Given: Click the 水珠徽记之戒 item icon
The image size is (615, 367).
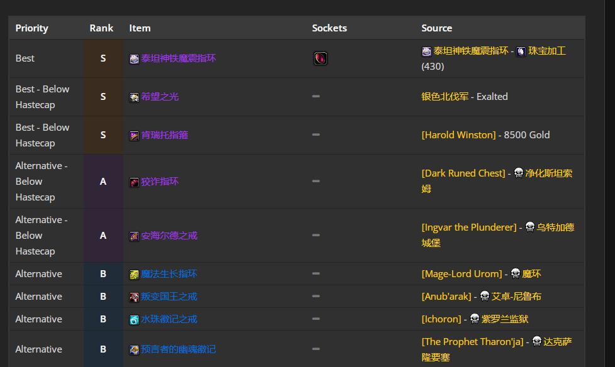Looking at the screenshot, I should click(134, 319).
